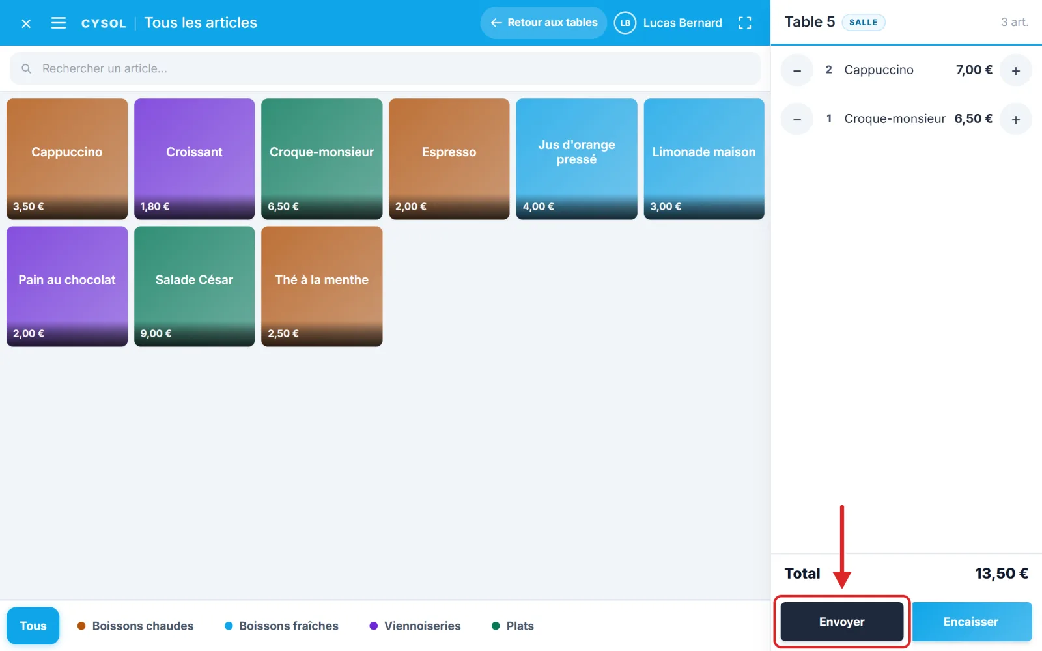Switch to the Plats category
Screen dimensions: 1042x651
pos(513,626)
